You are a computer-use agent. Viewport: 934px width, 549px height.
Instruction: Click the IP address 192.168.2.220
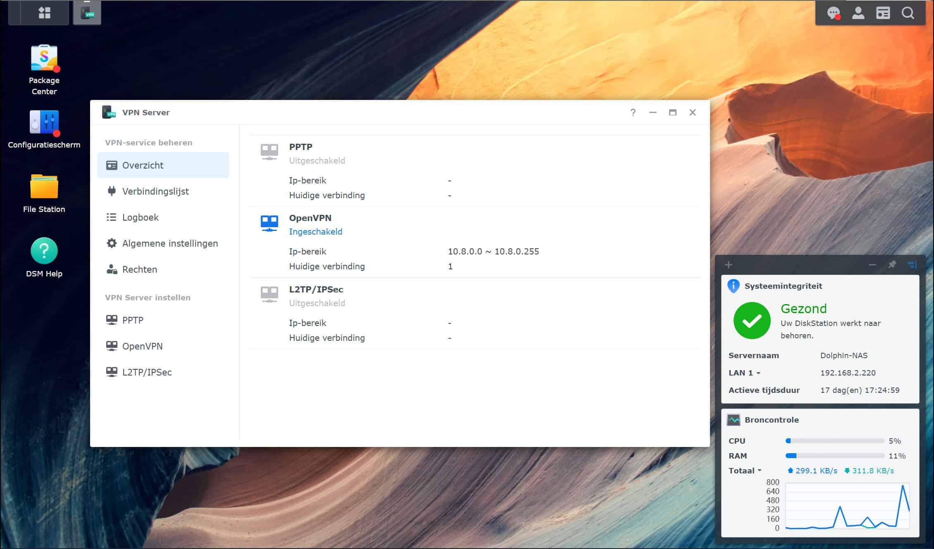pyautogui.click(x=848, y=373)
